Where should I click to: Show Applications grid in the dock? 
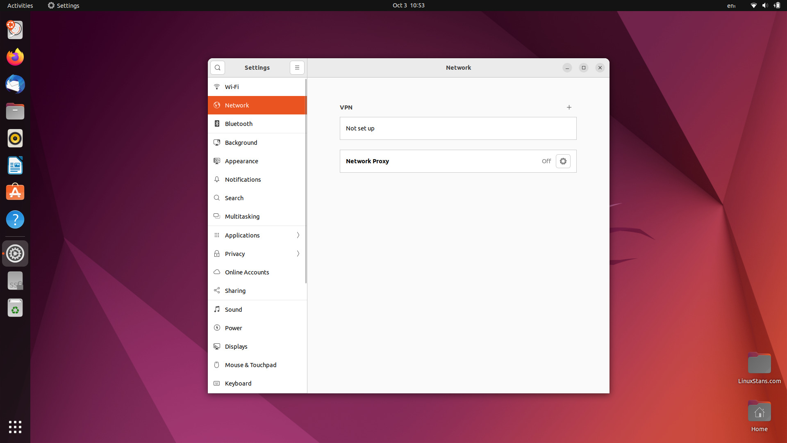point(15,427)
